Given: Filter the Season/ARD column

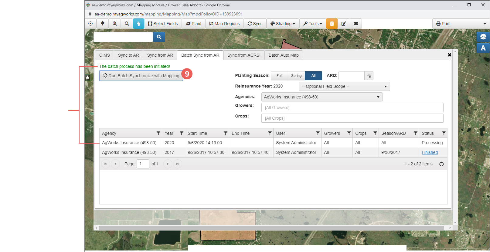Looking at the screenshot, I should pyautogui.click(x=415, y=133).
